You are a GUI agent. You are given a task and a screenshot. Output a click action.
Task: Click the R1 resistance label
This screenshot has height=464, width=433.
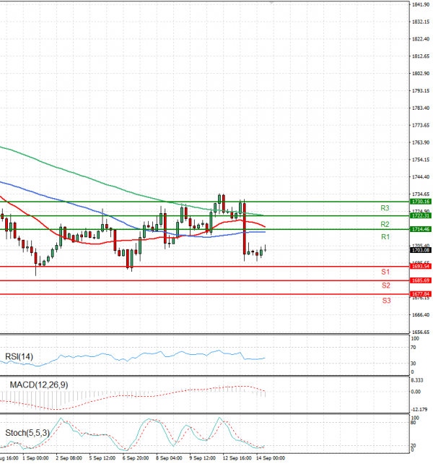tap(385, 237)
